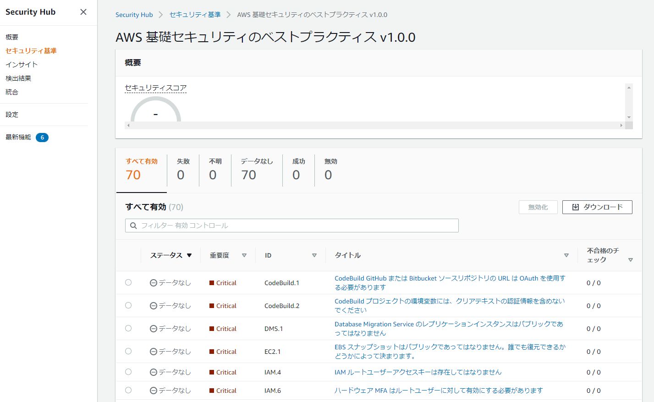Switch to the 不明 tab
The width and height of the screenshot is (654, 402).
pos(215,170)
